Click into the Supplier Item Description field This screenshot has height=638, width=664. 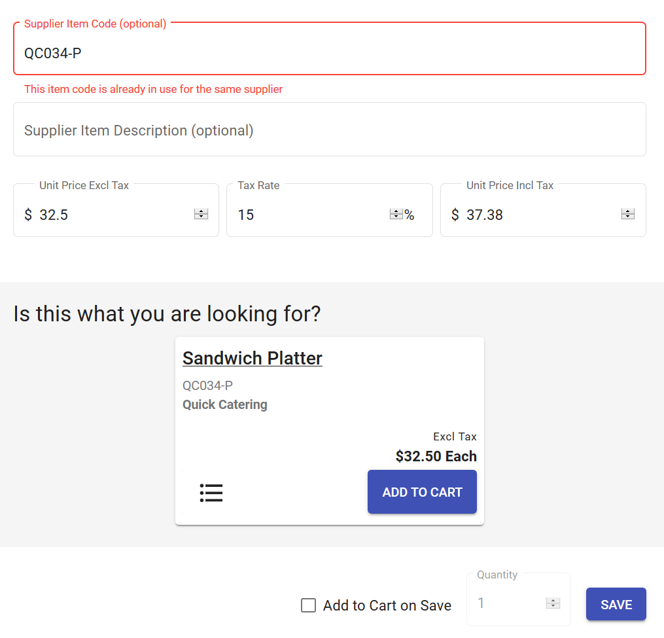pos(327,130)
